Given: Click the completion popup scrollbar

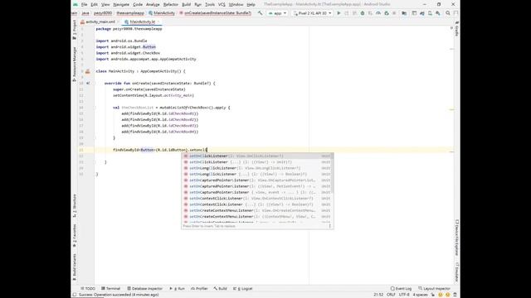Looking at the screenshot, I should (x=333, y=173).
